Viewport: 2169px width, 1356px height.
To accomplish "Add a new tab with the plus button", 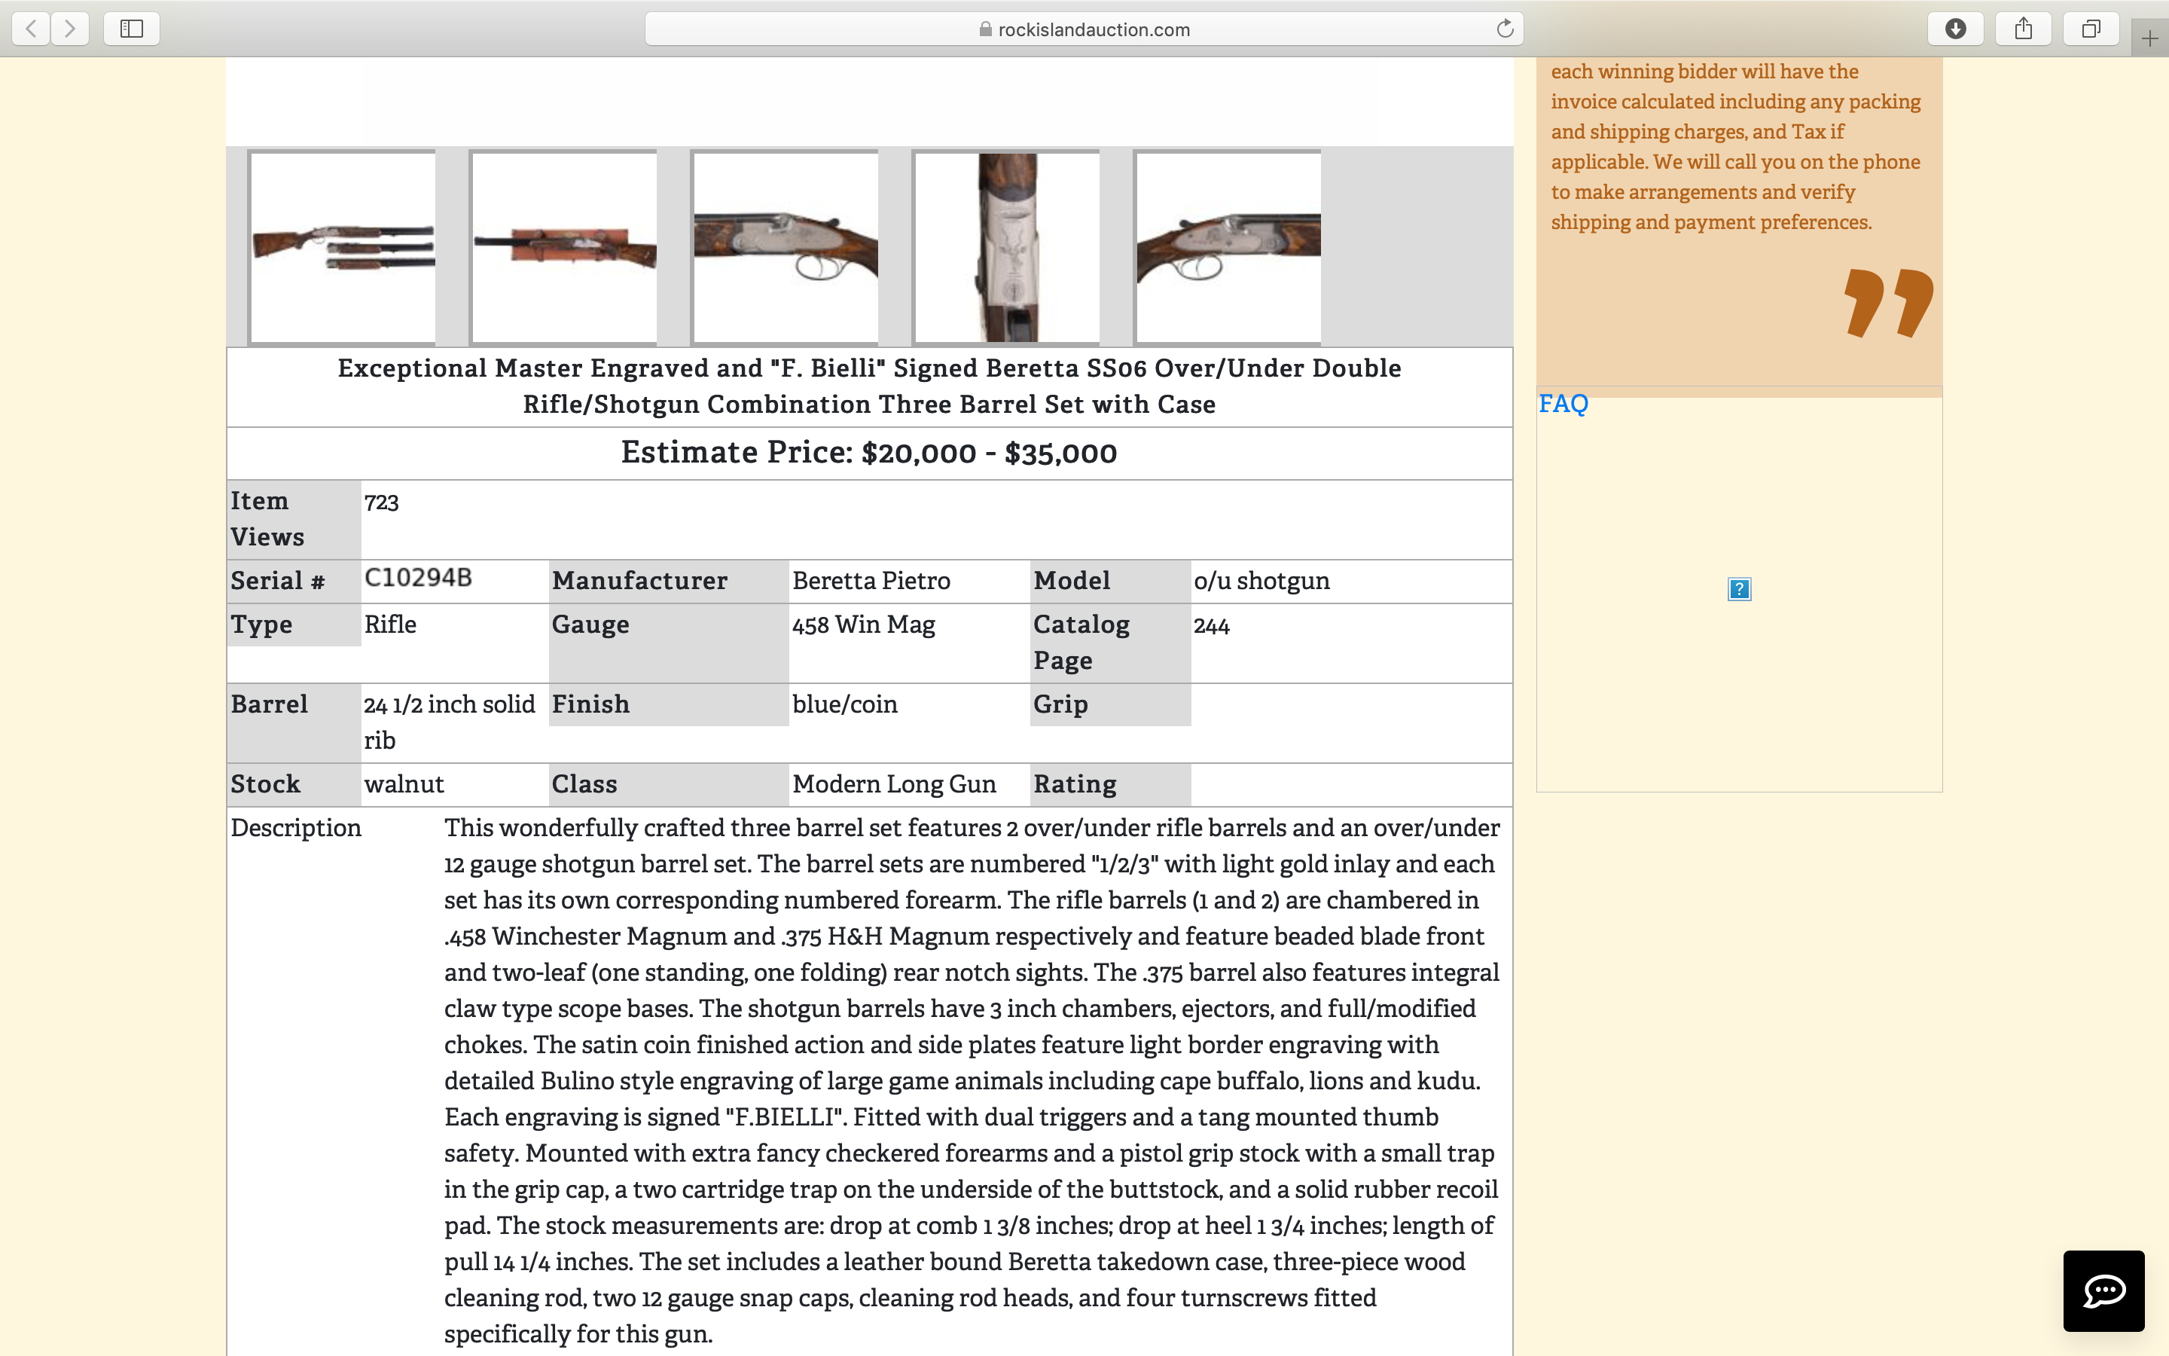I will tap(2150, 38).
